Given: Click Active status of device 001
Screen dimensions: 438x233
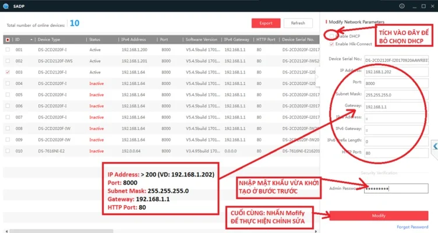Looking at the screenshot, I should 95,50.
